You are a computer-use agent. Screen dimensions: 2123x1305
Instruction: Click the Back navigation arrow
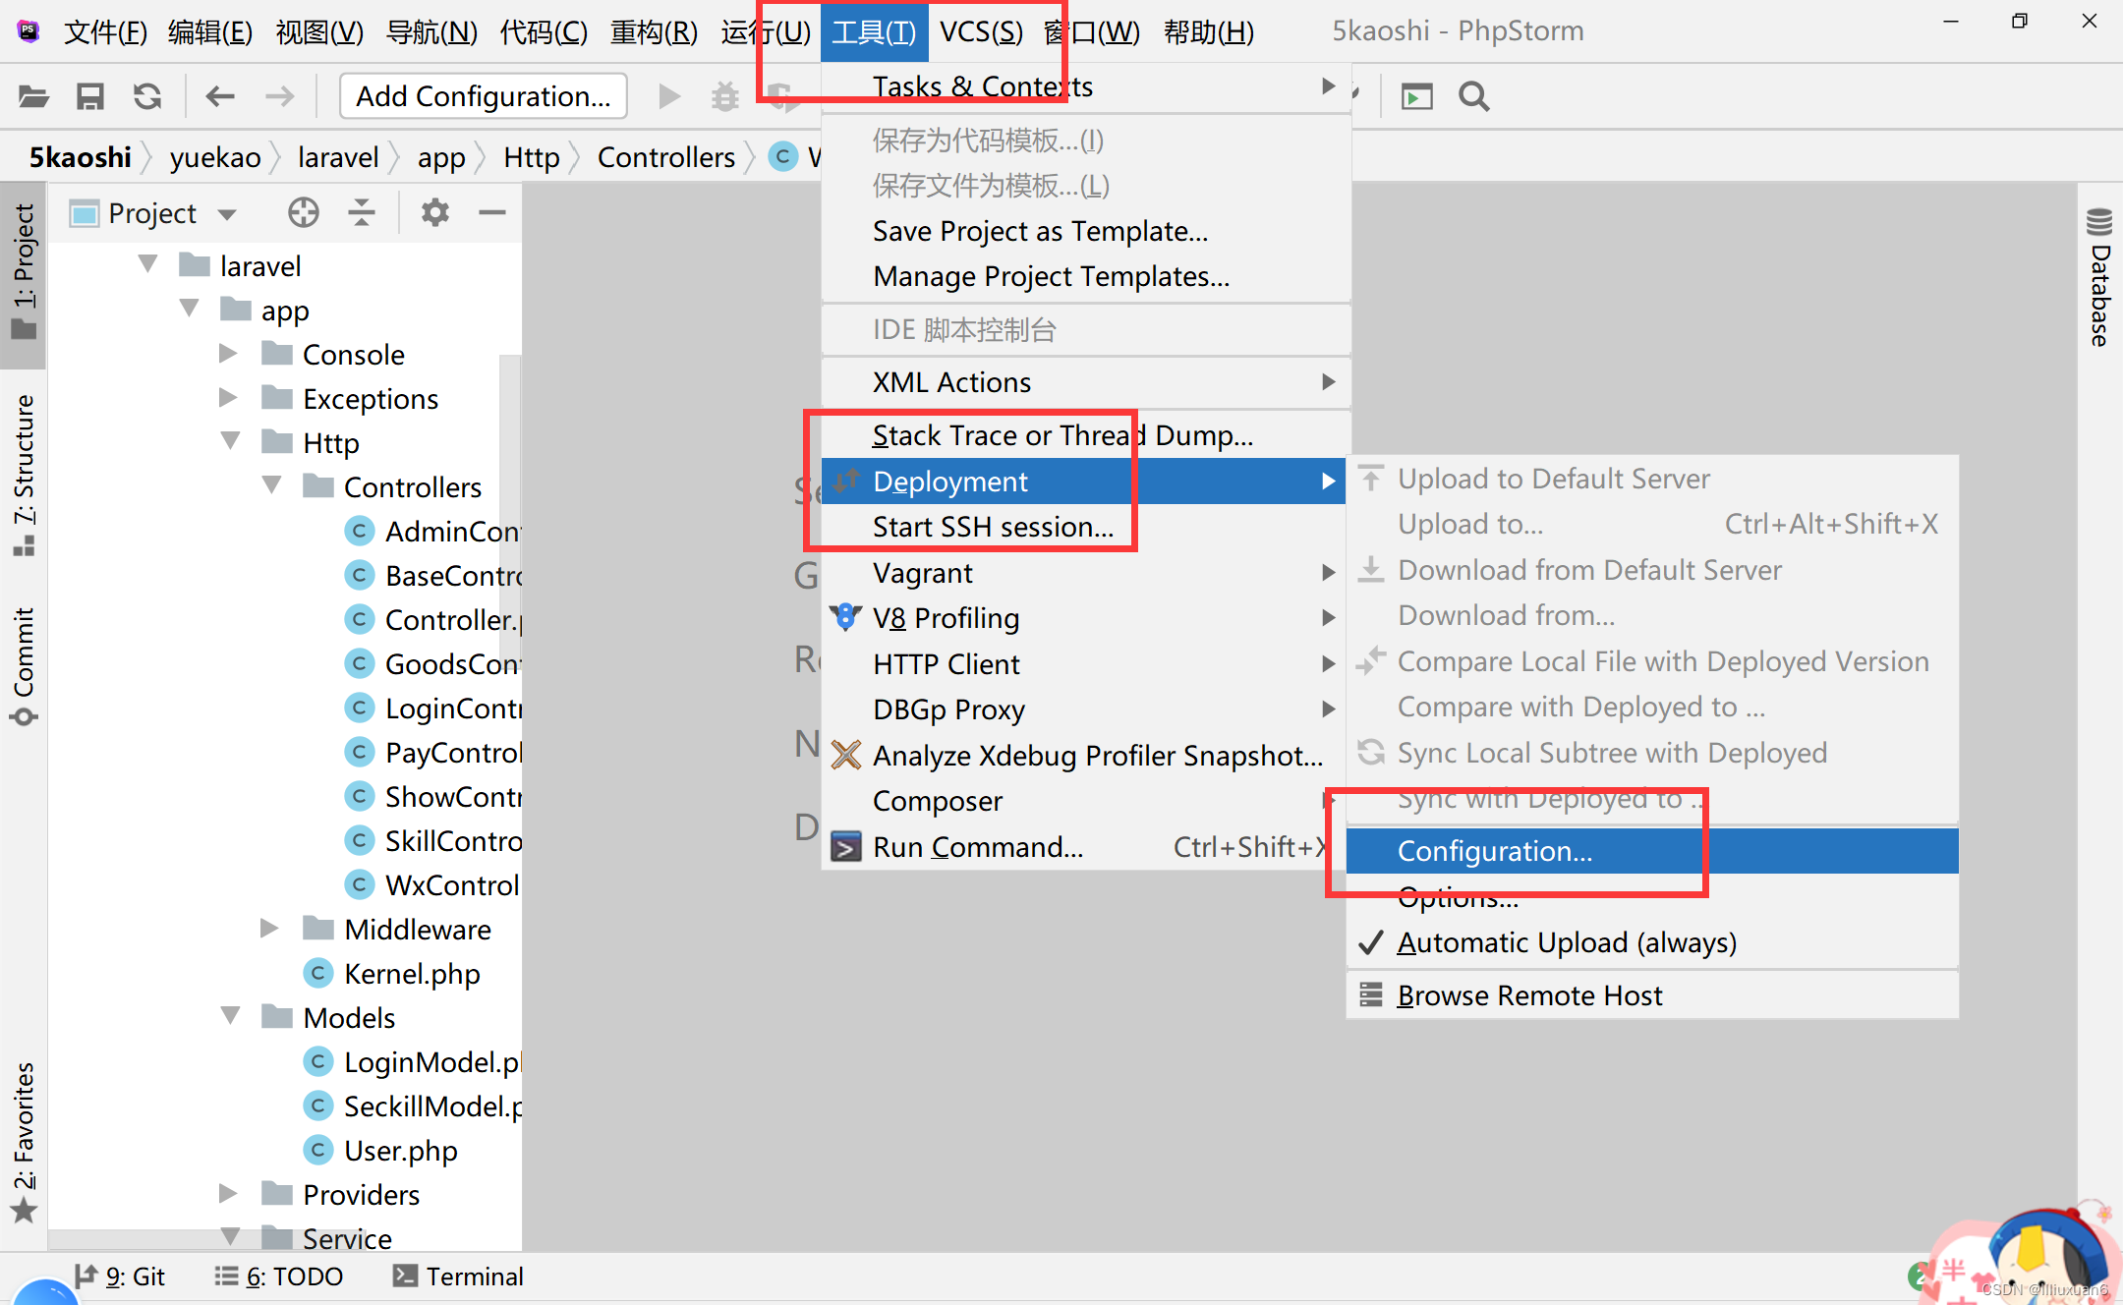[220, 96]
